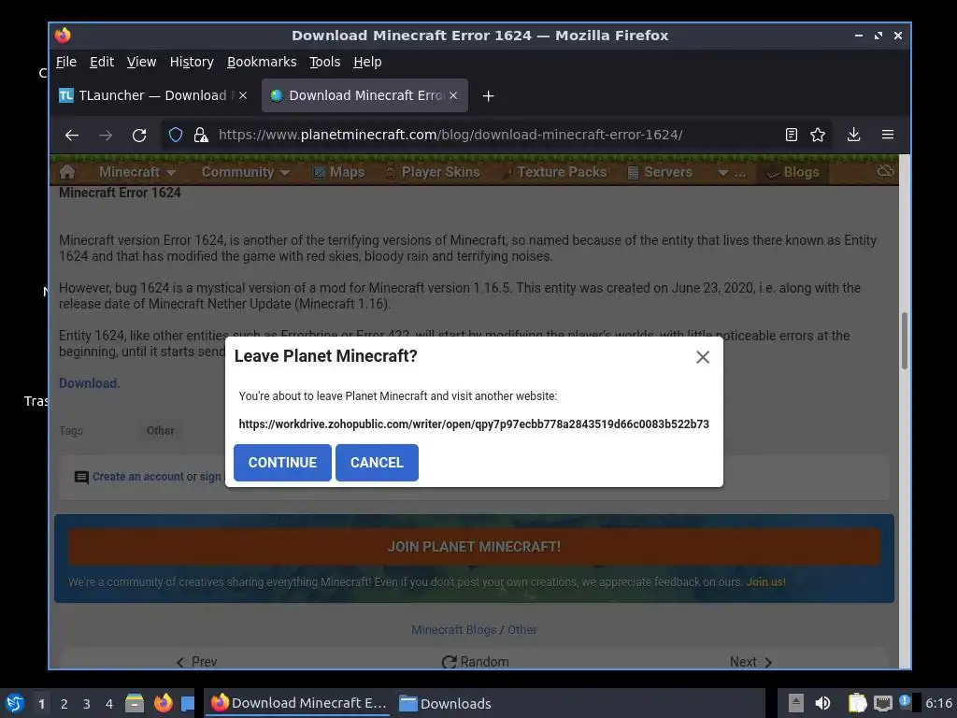This screenshot has height=718, width=957.
Task: Click the site security padlock icon
Action: coord(201,135)
